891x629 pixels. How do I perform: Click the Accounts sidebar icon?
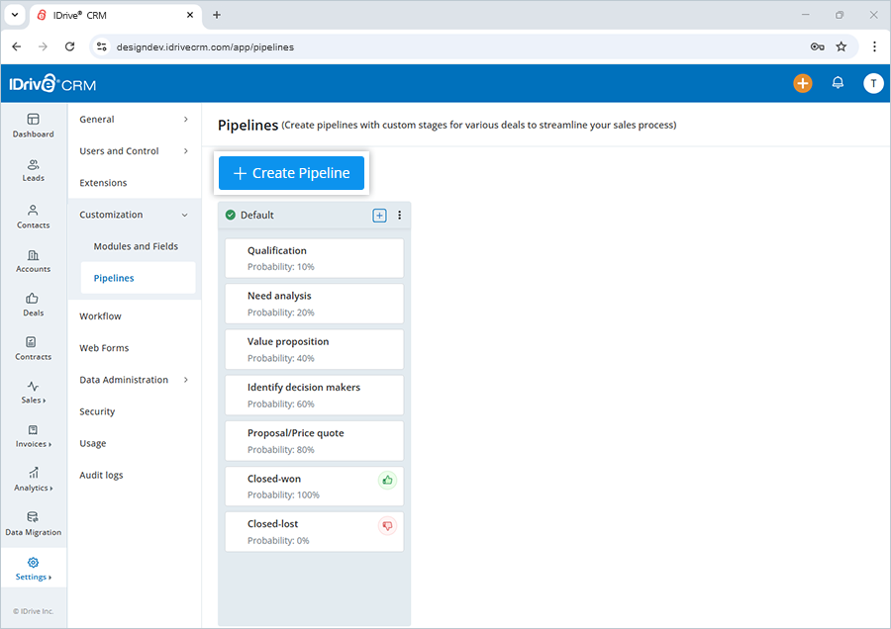(x=33, y=261)
